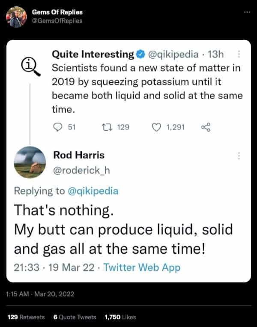Click the Twitter Web App source link

click(142, 267)
